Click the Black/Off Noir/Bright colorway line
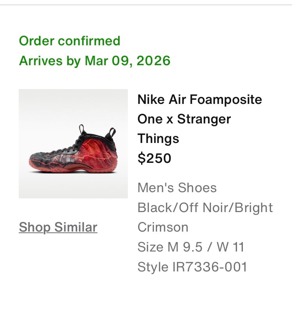This screenshot has width=292, height=314. click(x=205, y=207)
